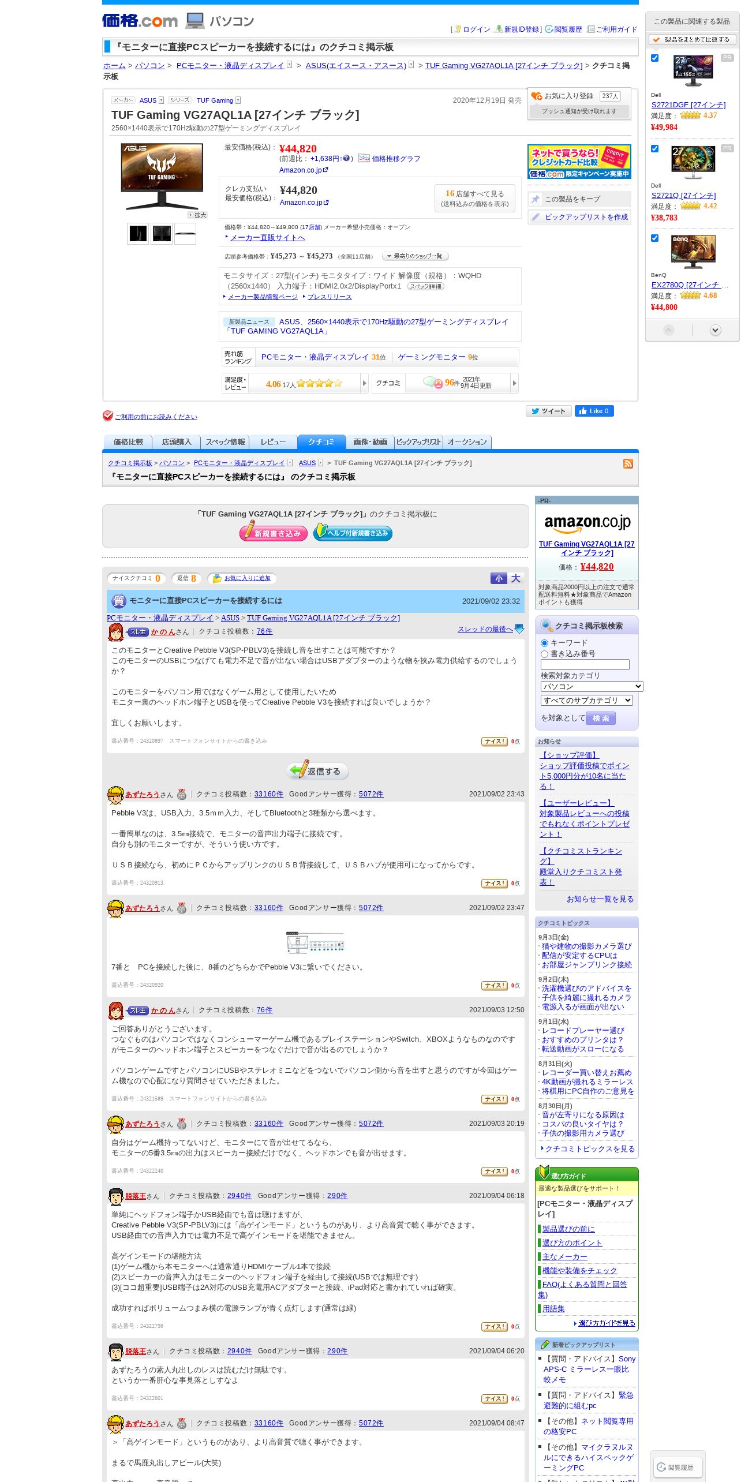Screen dimensions: 741x1482
Task: Click the 選び方ガイドを見る link
Action: [607, 1323]
